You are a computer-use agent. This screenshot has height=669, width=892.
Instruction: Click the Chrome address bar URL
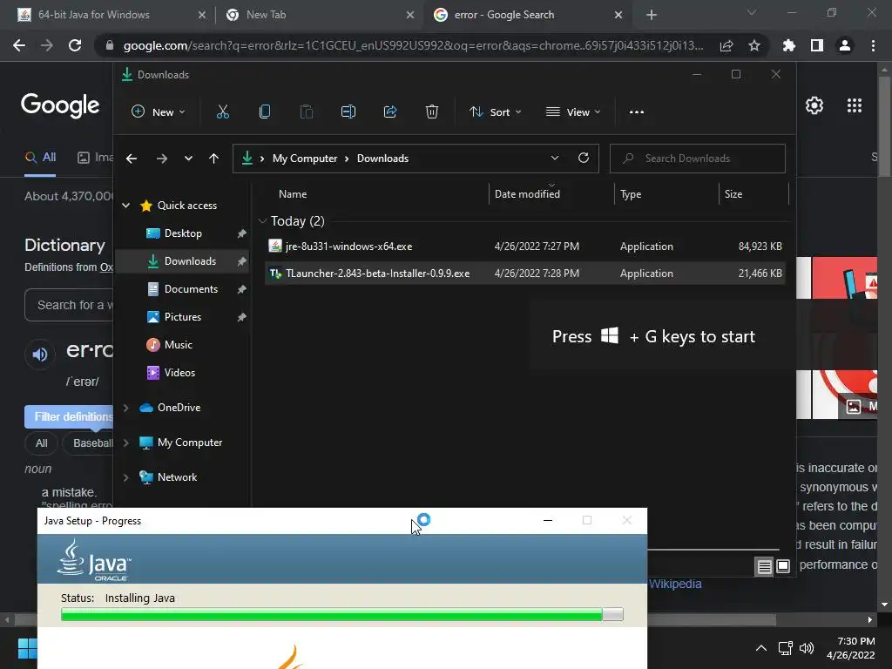tap(413, 45)
